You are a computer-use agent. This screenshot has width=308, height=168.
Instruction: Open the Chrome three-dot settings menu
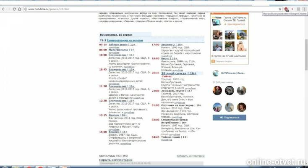[305, 9]
